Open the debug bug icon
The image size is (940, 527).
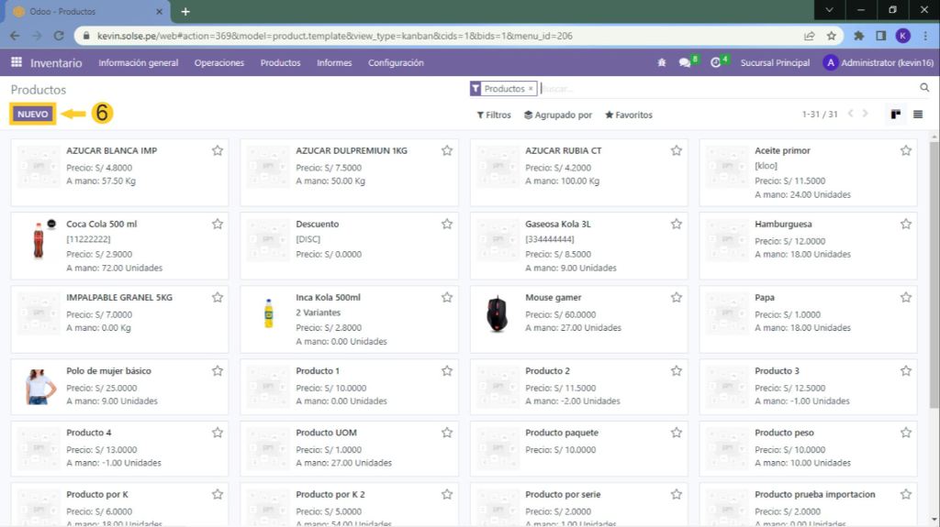[x=662, y=63]
